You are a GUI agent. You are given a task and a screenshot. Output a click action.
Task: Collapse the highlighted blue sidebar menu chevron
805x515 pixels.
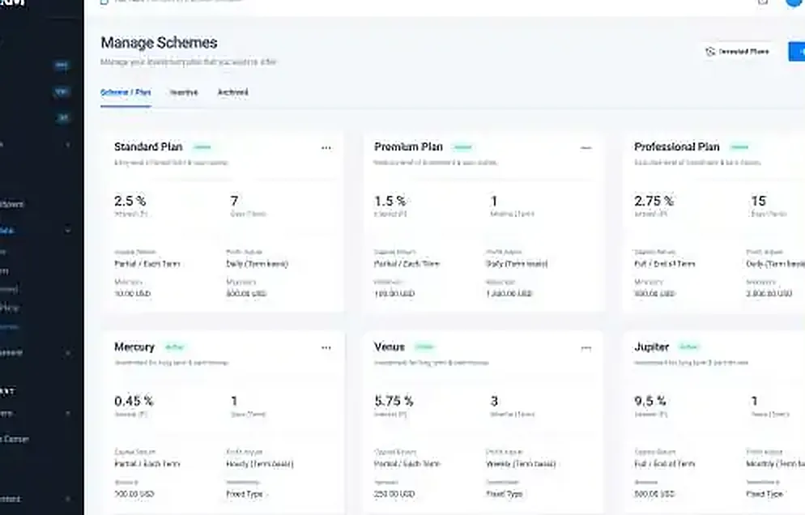click(x=68, y=230)
